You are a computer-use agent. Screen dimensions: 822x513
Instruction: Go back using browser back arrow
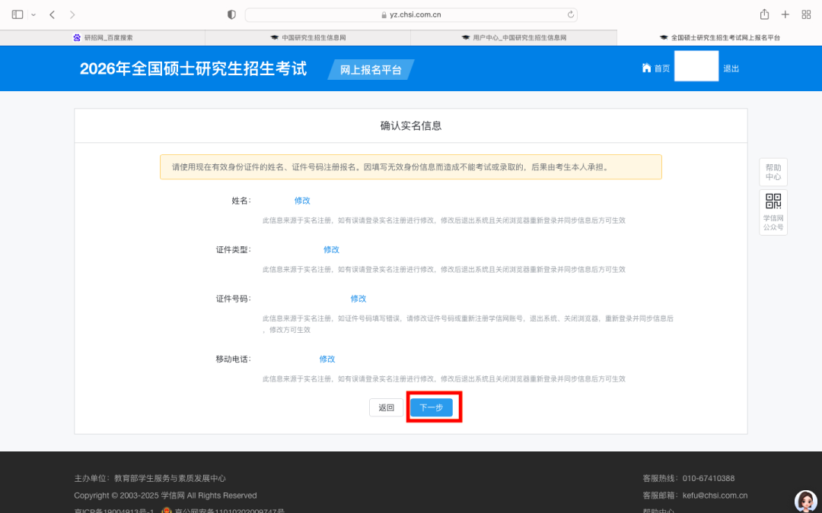(52, 14)
